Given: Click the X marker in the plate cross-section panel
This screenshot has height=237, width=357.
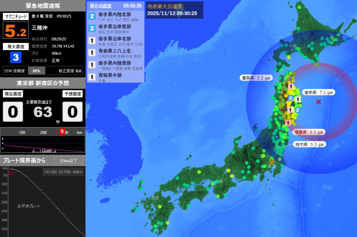Looking at the screenshot, I should (11, 173).
